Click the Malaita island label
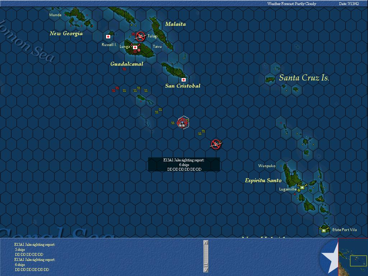This screenshot has width=368, height=276. (x=175, y=24)
